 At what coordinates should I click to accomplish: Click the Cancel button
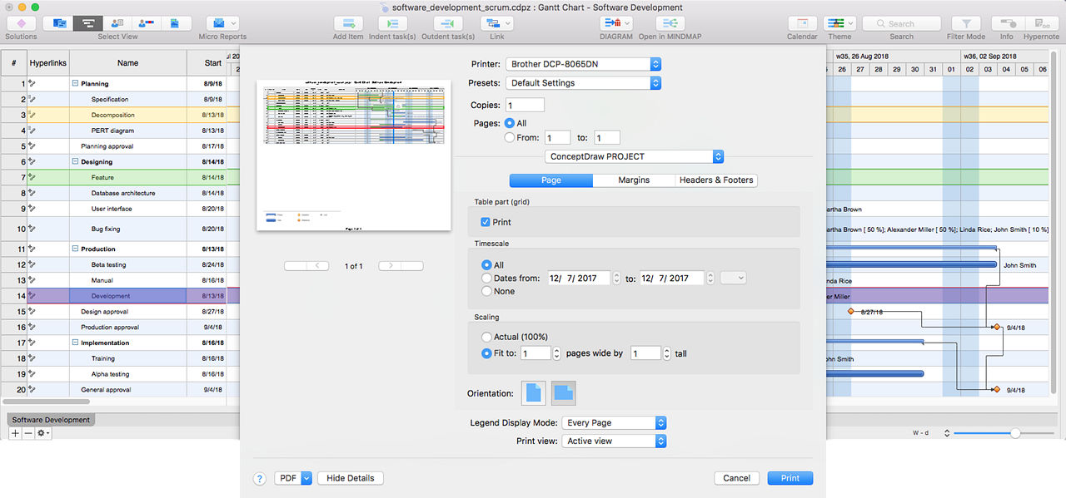click(x=736, y=478)
